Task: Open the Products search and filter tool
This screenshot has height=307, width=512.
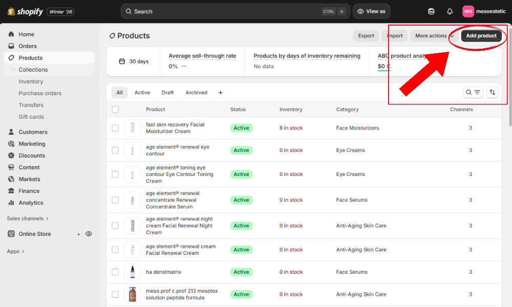Action: pyautogui.click(x=473, y=92)
